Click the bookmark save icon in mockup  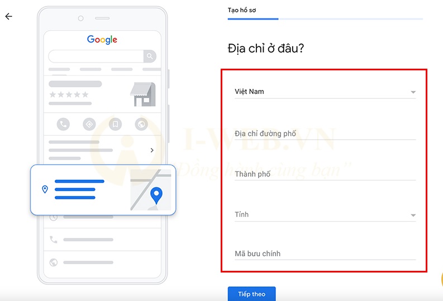115,124
